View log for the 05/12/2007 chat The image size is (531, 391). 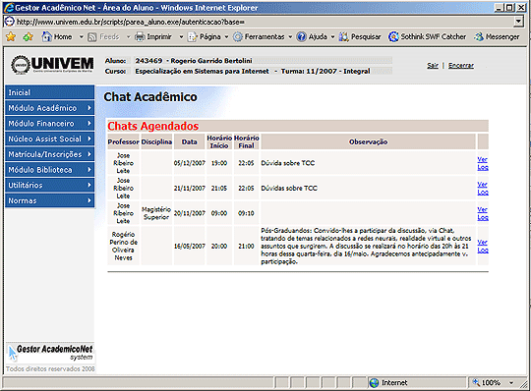pos(483,163)
